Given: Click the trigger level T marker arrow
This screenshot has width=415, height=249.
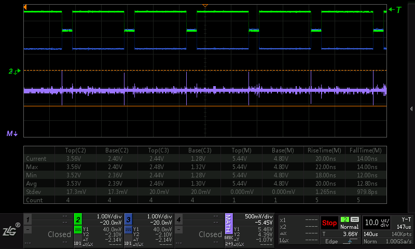Looking at the screenshot, I should click(x=395, y=10).
